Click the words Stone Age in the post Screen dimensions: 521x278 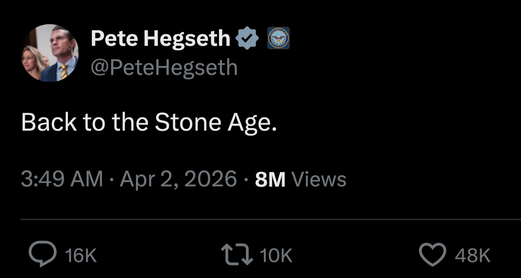click(x=216, y=123)
